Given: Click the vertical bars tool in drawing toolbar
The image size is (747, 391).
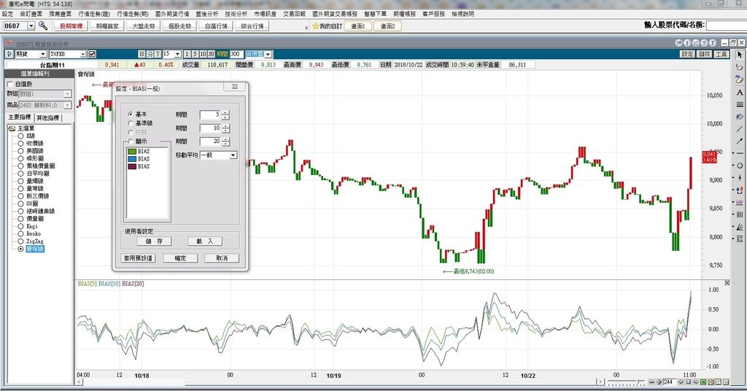Looking at the screenshot, I should [x=740, y=214].
